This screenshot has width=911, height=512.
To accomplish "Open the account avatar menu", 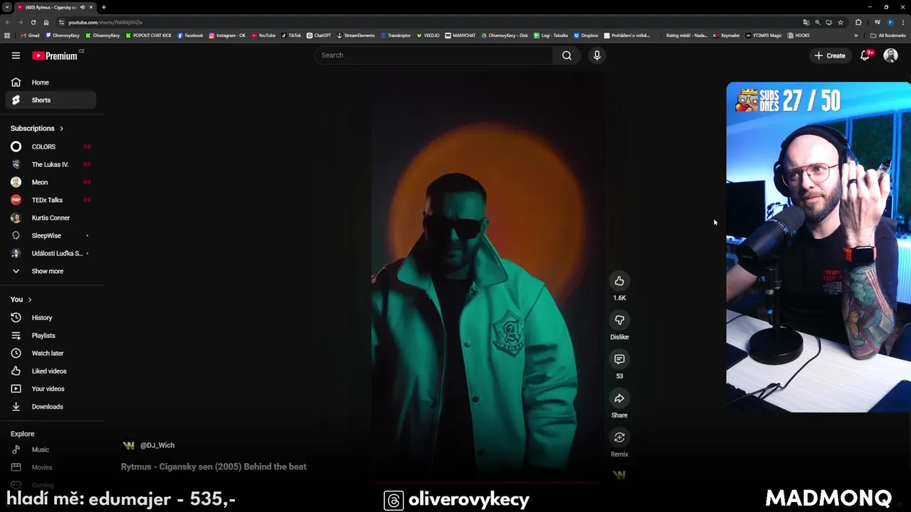I will [890, 55].
